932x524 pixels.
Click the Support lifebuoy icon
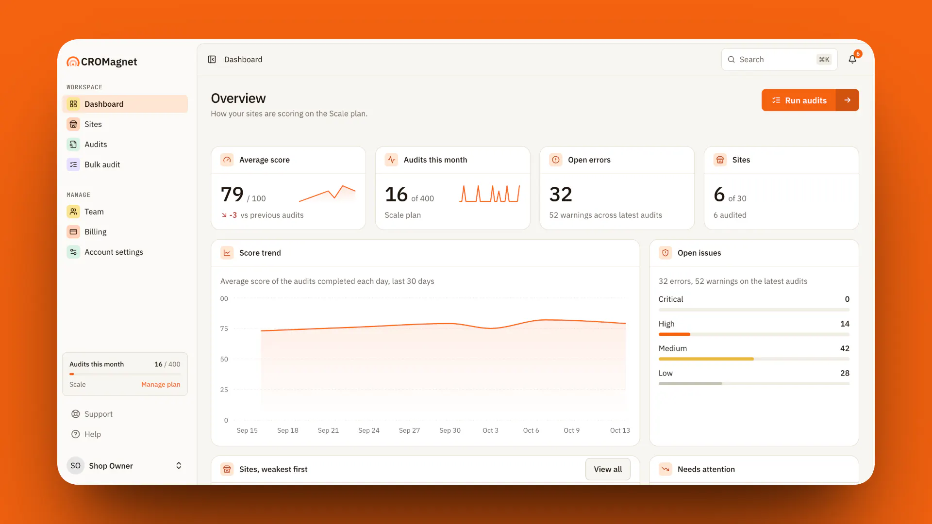(x=76, y=414)
